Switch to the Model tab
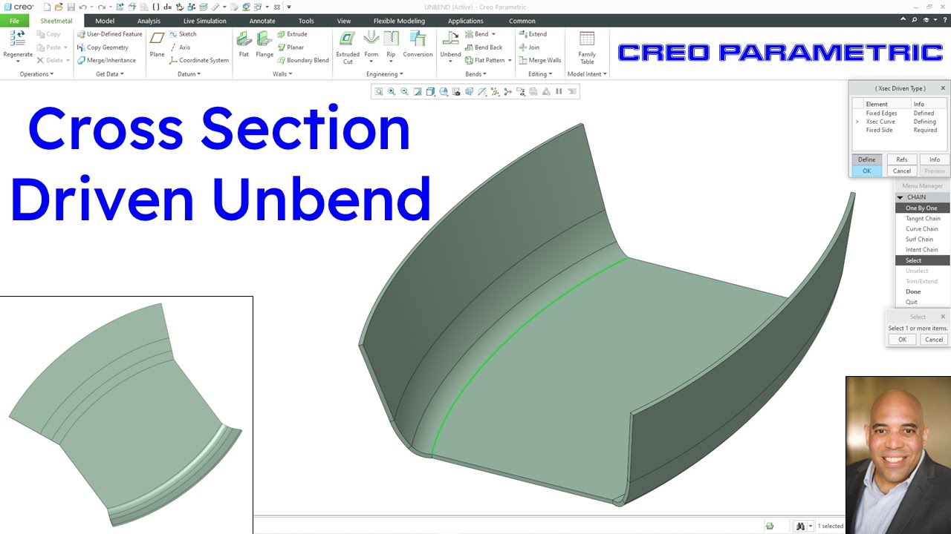This screenshot has width=951, height=534. (105, 21)
